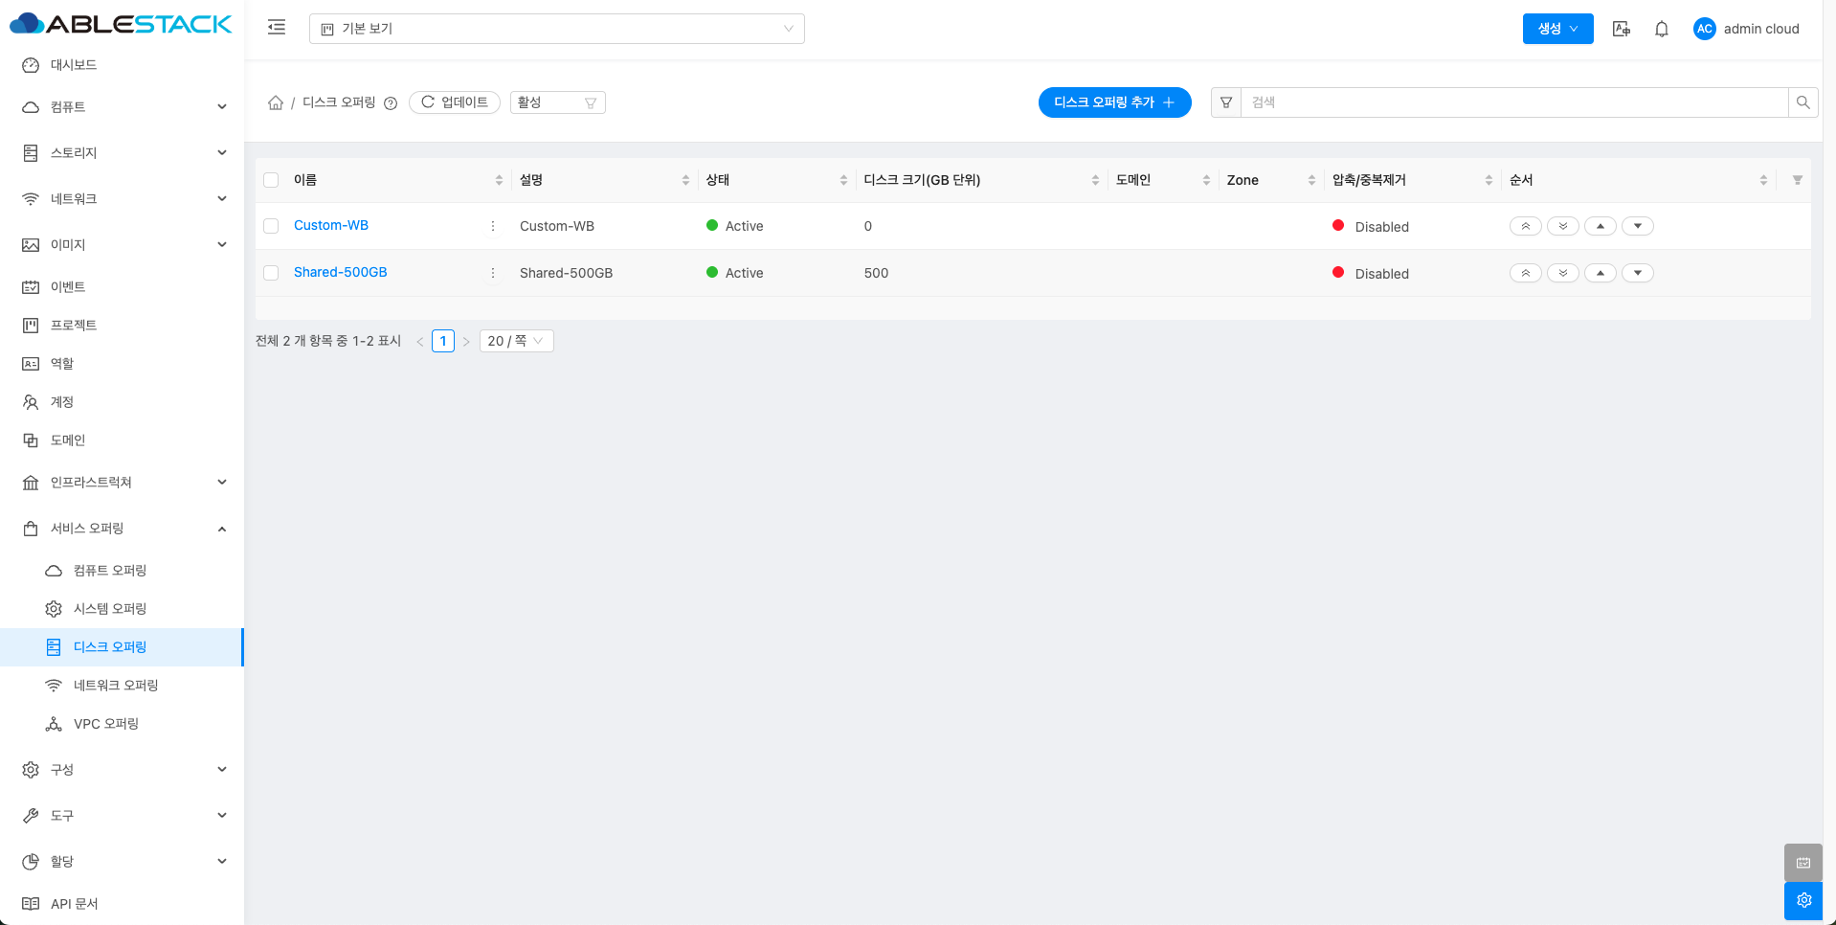Open the Shared-500GB offering link
This screenshot has width=1836, height=925.
click(x=340, y=272)
